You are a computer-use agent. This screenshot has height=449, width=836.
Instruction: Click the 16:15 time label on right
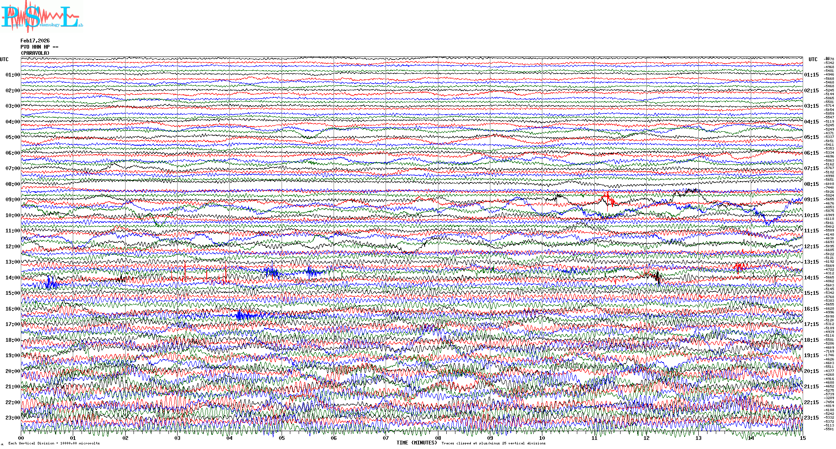pyautogui.click(x=811, y=309)
